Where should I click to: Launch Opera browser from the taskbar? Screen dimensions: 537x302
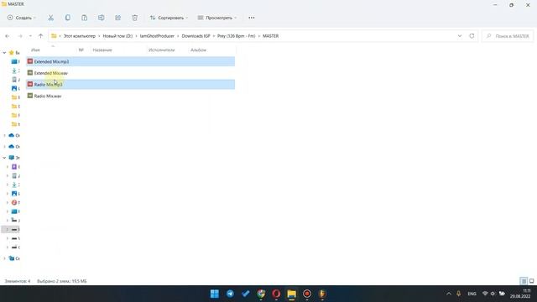tap(276, 294)
